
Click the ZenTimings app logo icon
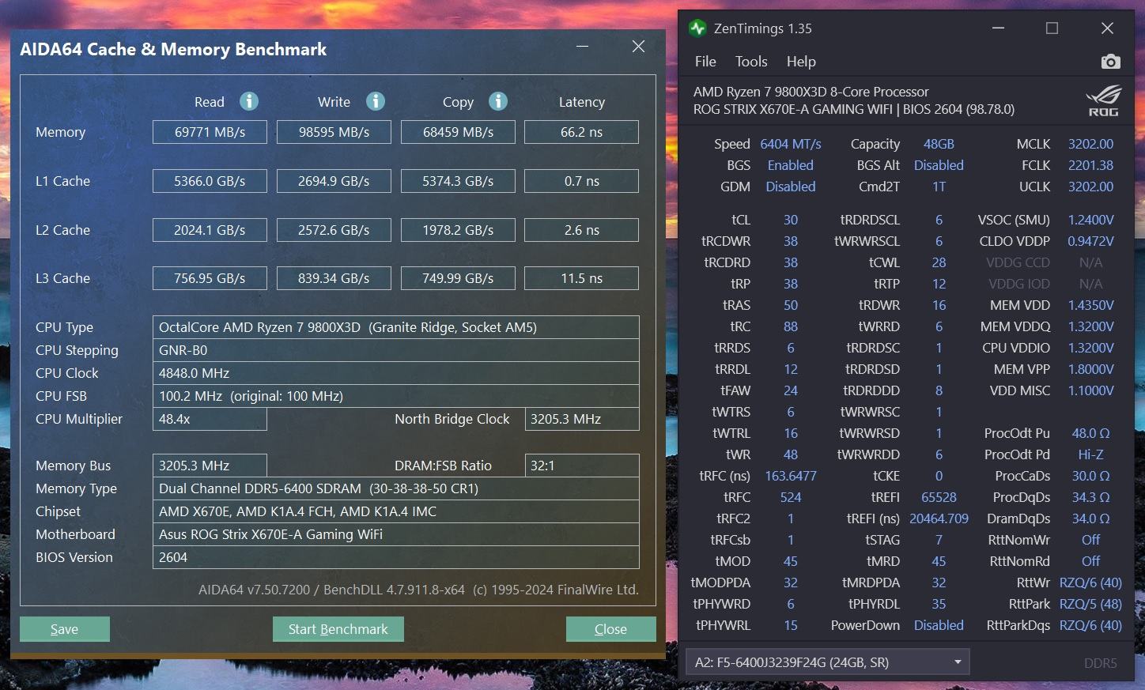click(697, 28)
